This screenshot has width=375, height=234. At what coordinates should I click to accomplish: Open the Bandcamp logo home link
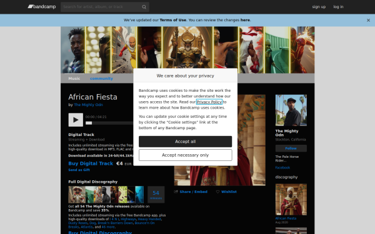(42, 7)
